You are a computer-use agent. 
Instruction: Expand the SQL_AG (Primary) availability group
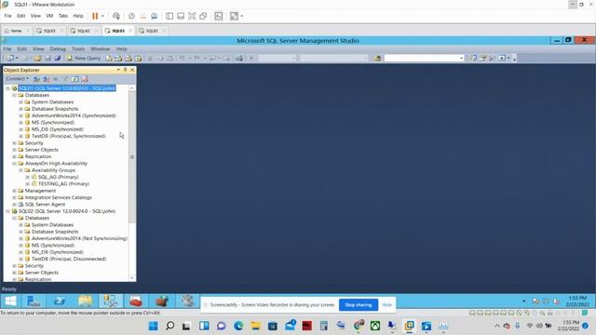click(x=28, y=177)
